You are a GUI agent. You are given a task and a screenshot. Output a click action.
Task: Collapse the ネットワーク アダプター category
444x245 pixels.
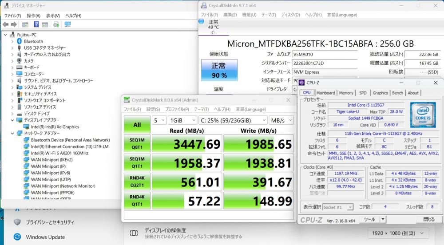click(12, 133)
